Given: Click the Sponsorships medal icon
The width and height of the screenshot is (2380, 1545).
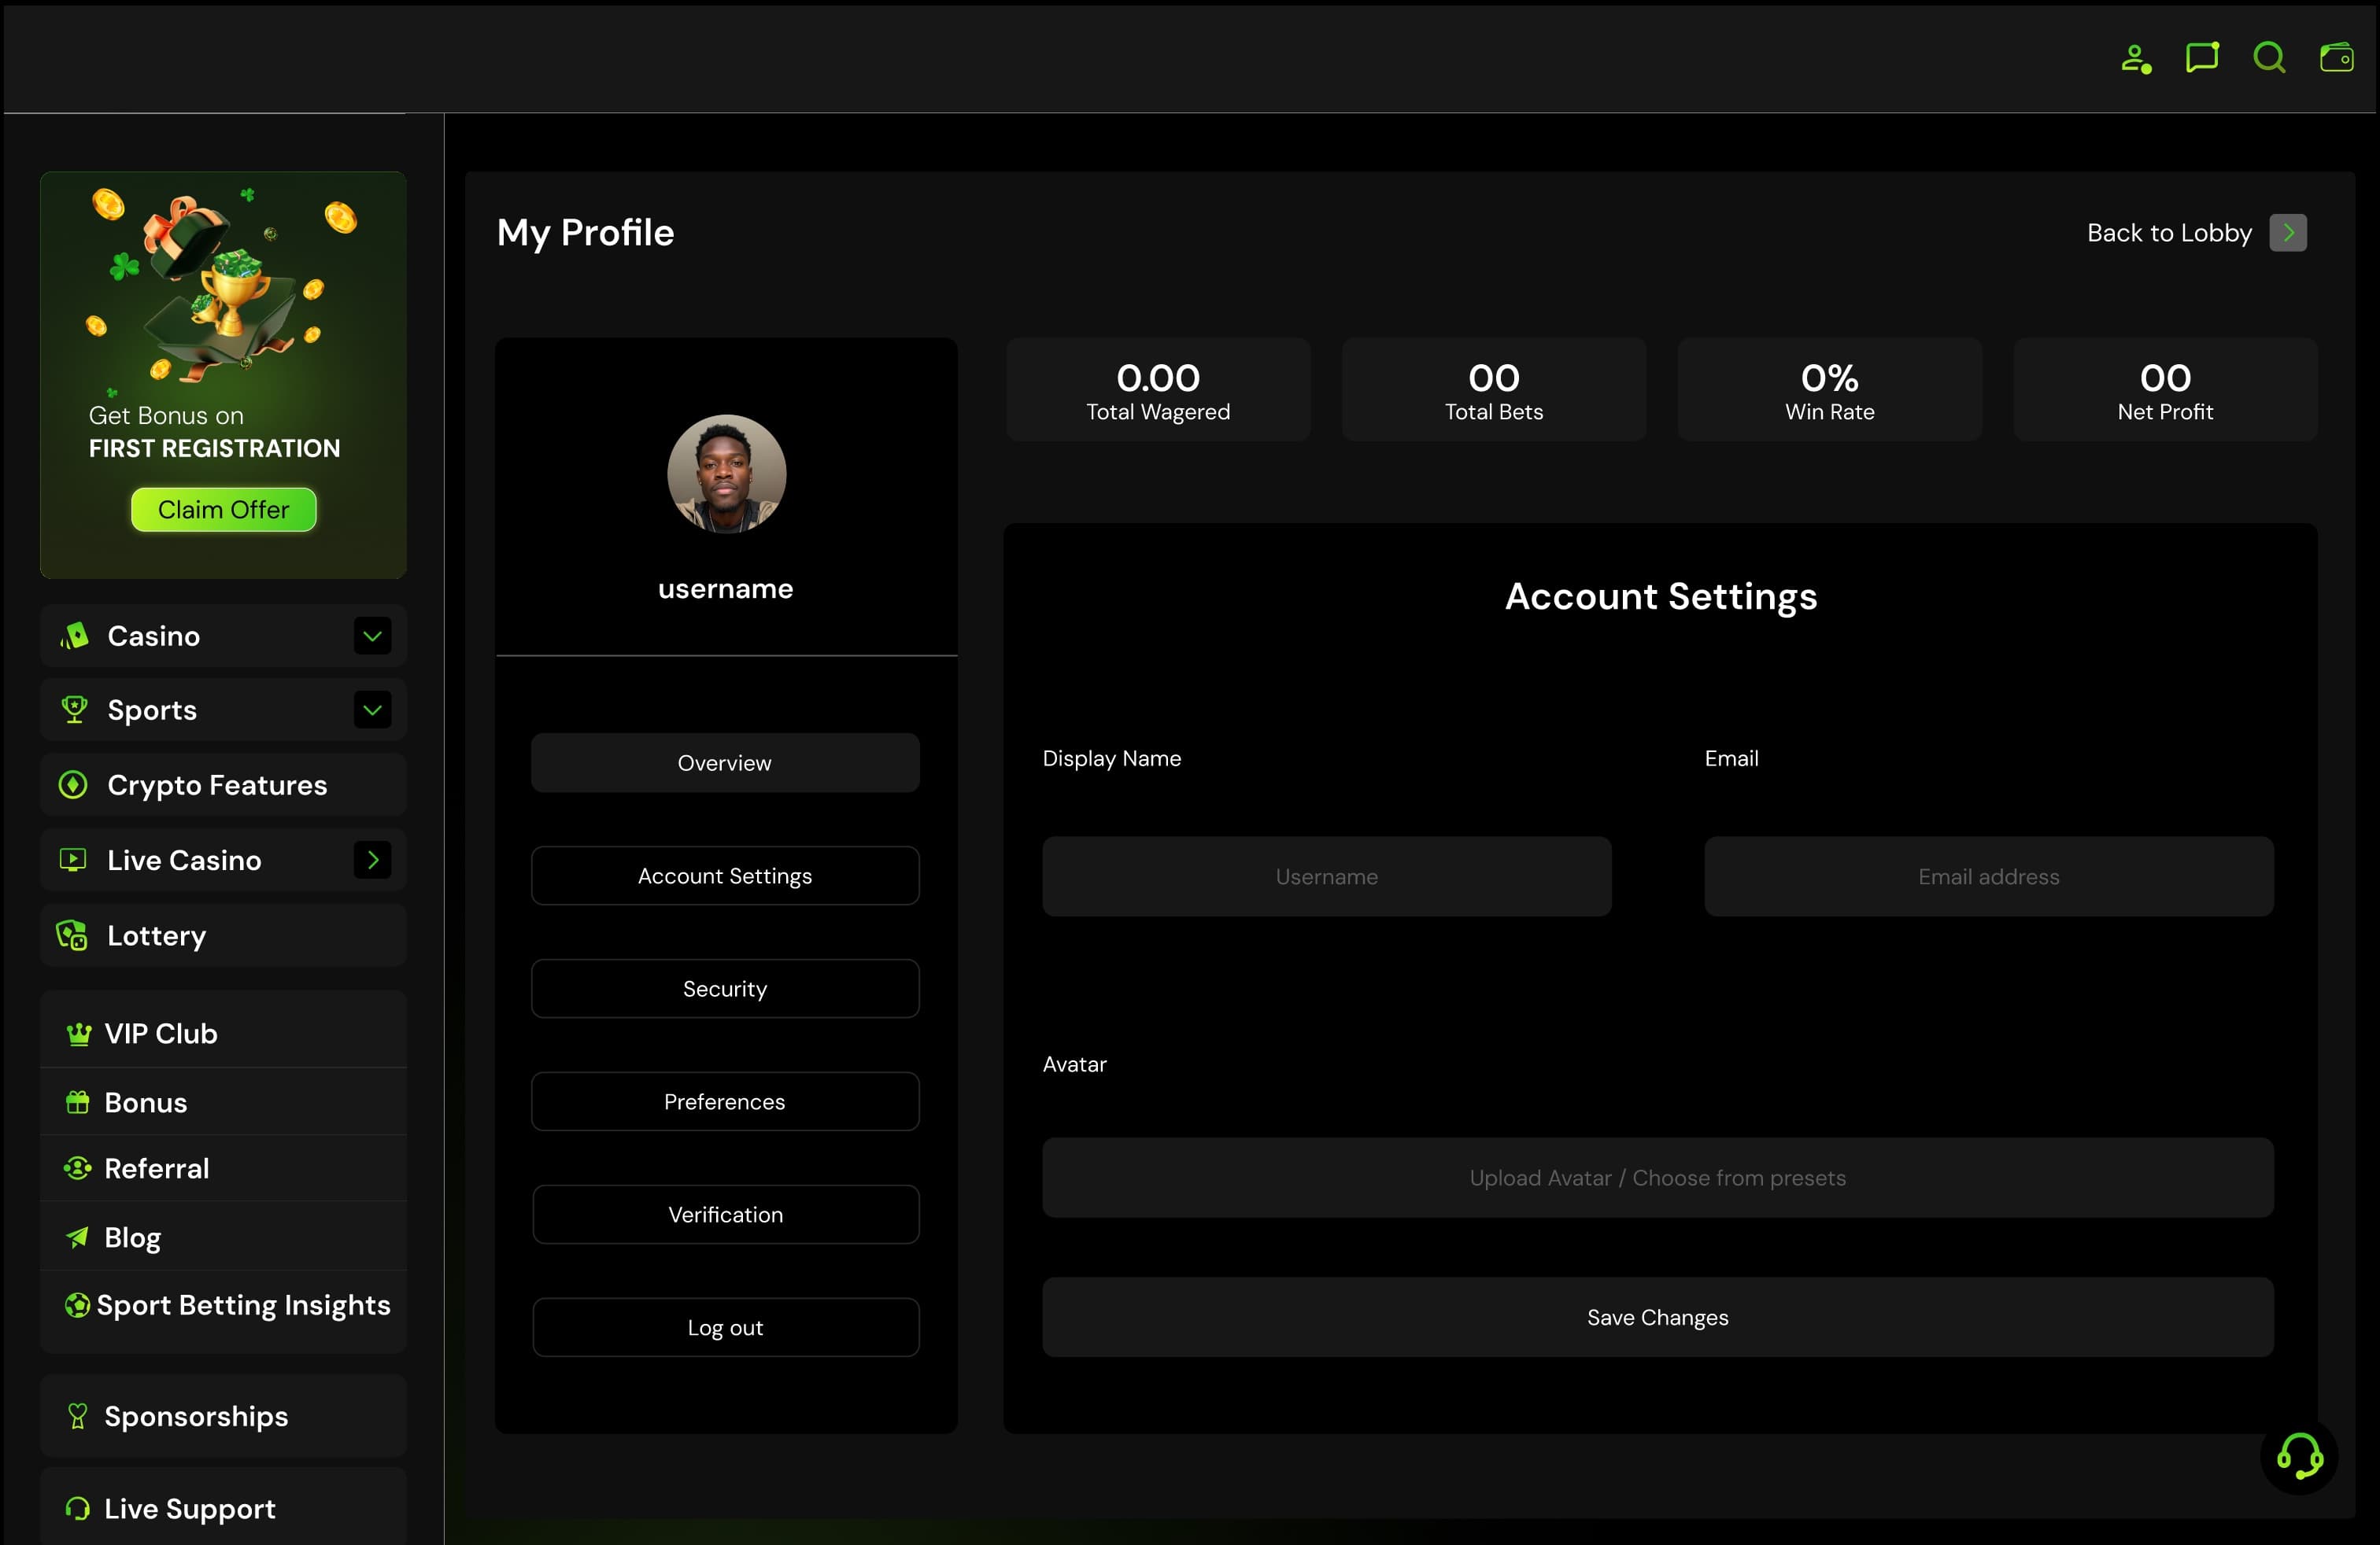Looking at the screenshot, I should [77, 1416].
